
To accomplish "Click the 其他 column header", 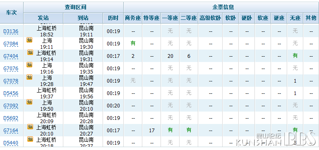I will tap(311, 18).
